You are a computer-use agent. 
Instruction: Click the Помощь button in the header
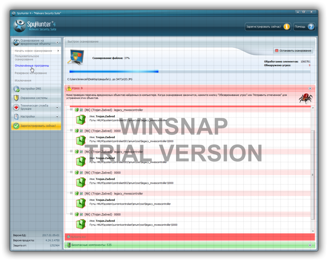304,27
